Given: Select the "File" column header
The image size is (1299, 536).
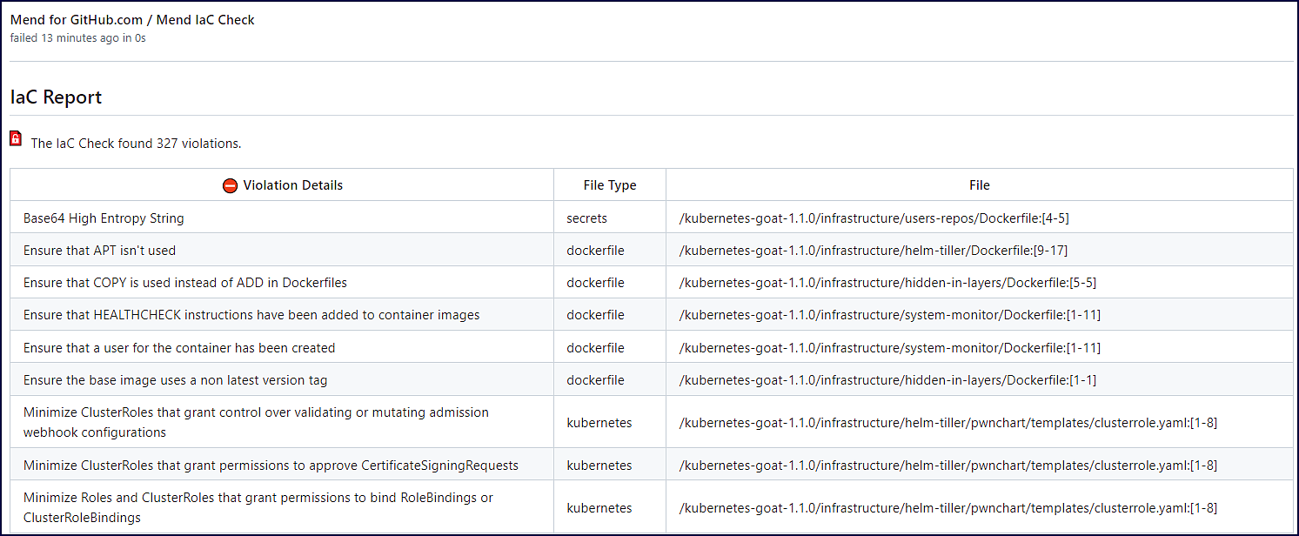Looking at the screenshot, I should 979,184.
